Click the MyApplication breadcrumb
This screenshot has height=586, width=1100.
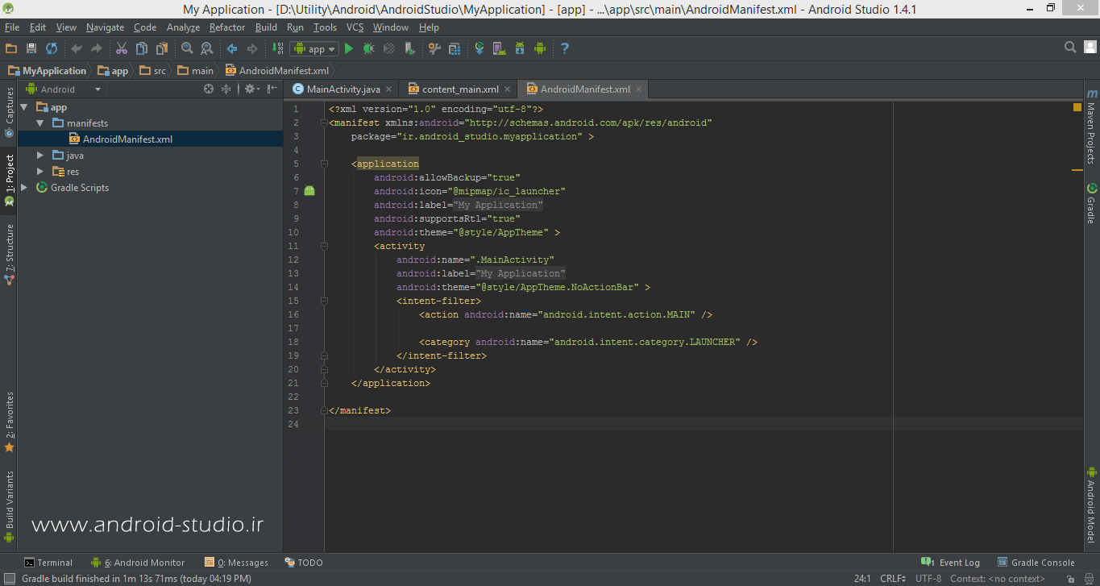point(47,71)
